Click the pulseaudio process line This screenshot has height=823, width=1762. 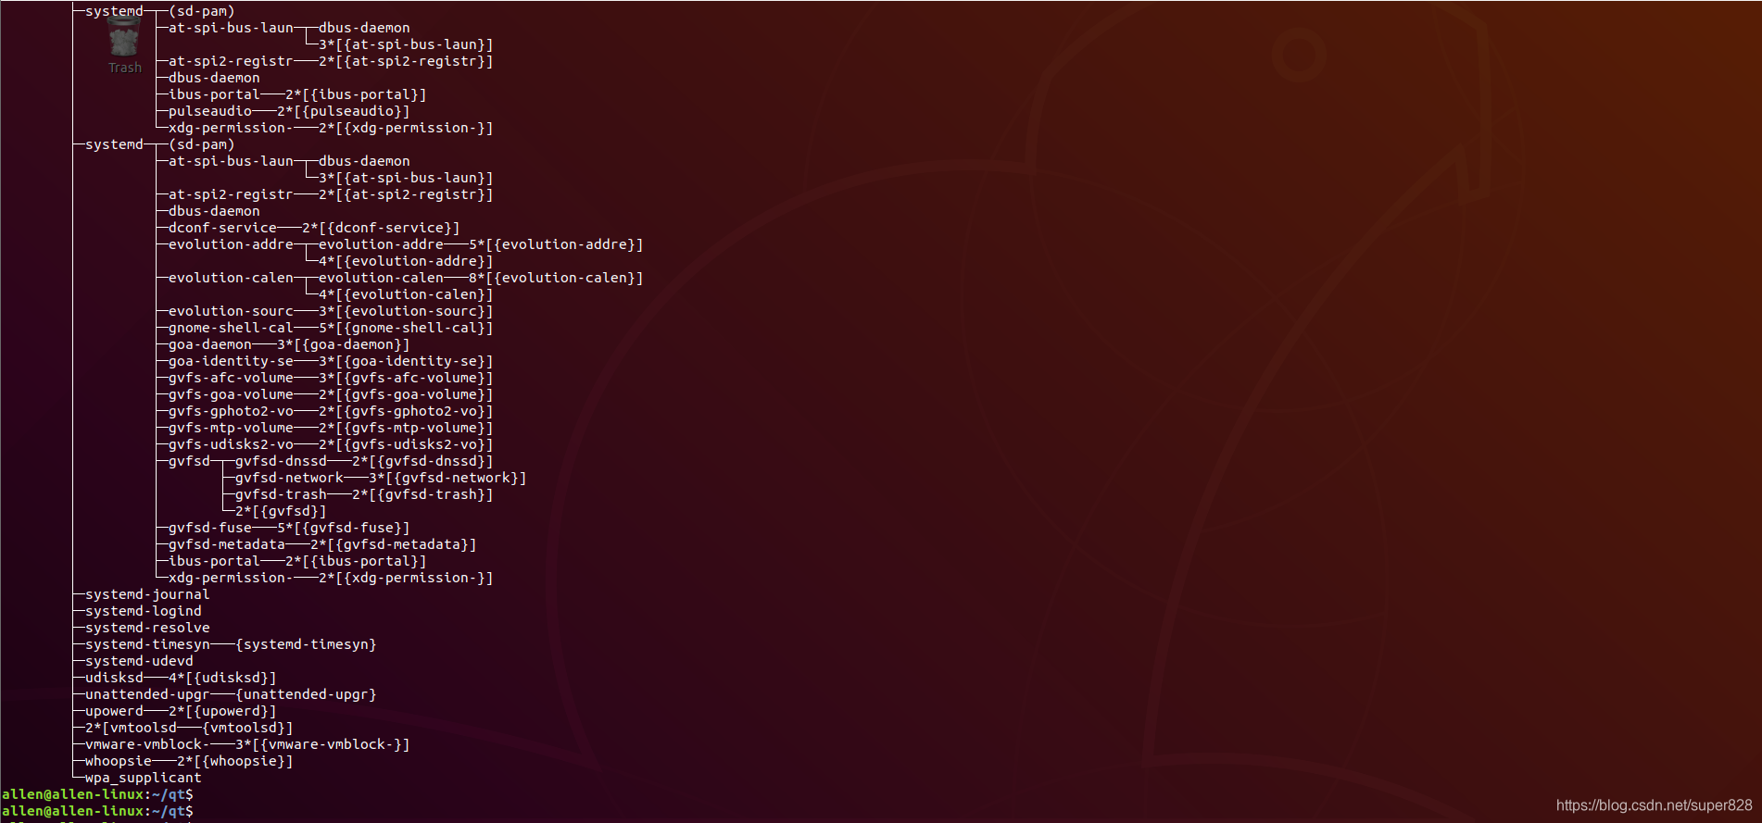tap(289, 111)
